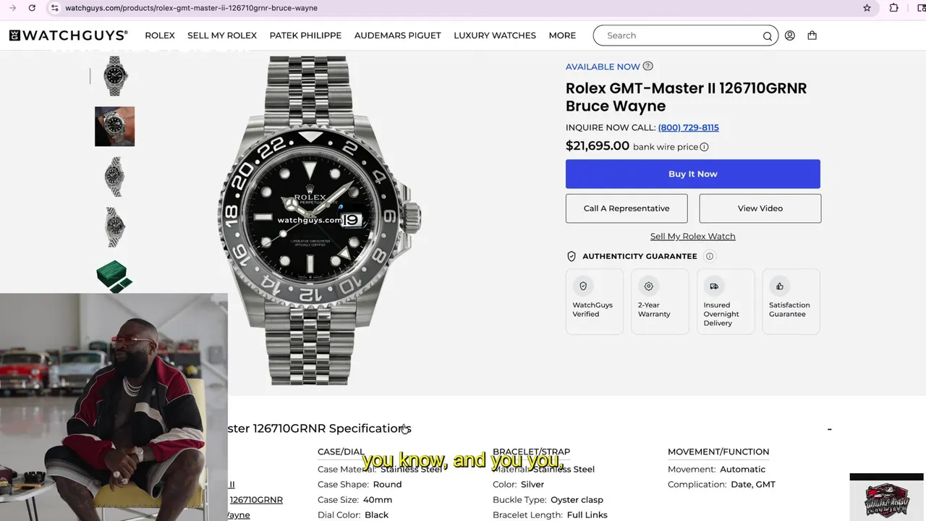
Task: Open the Sell My Rolex Watch link
Action: [x=693, y=237]
